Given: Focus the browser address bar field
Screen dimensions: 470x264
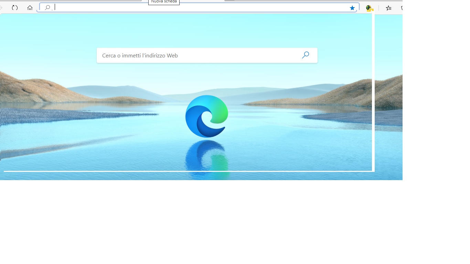Looking at the screenshot, I should [x=200, y=8].
